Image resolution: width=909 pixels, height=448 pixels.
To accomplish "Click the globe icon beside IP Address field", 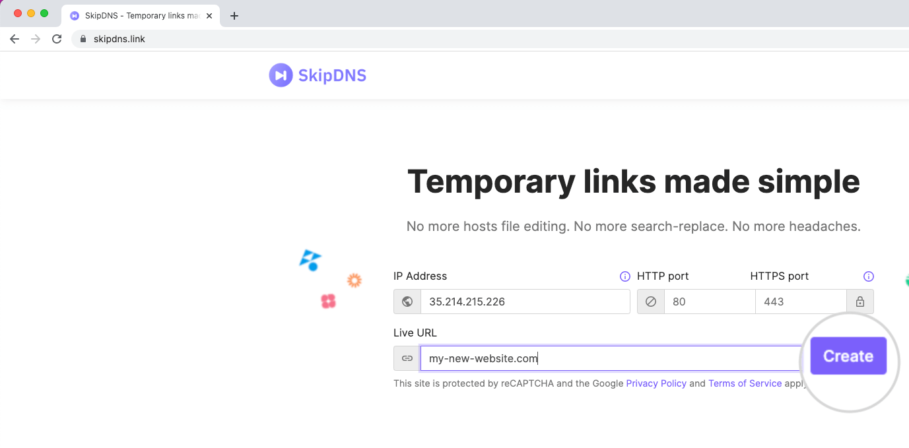I will pyautogui.click(x=407, y=302).
